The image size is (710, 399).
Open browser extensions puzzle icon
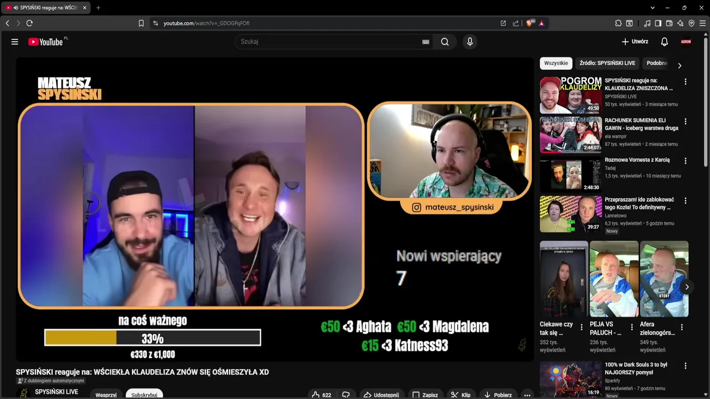[x=618, y=23]
